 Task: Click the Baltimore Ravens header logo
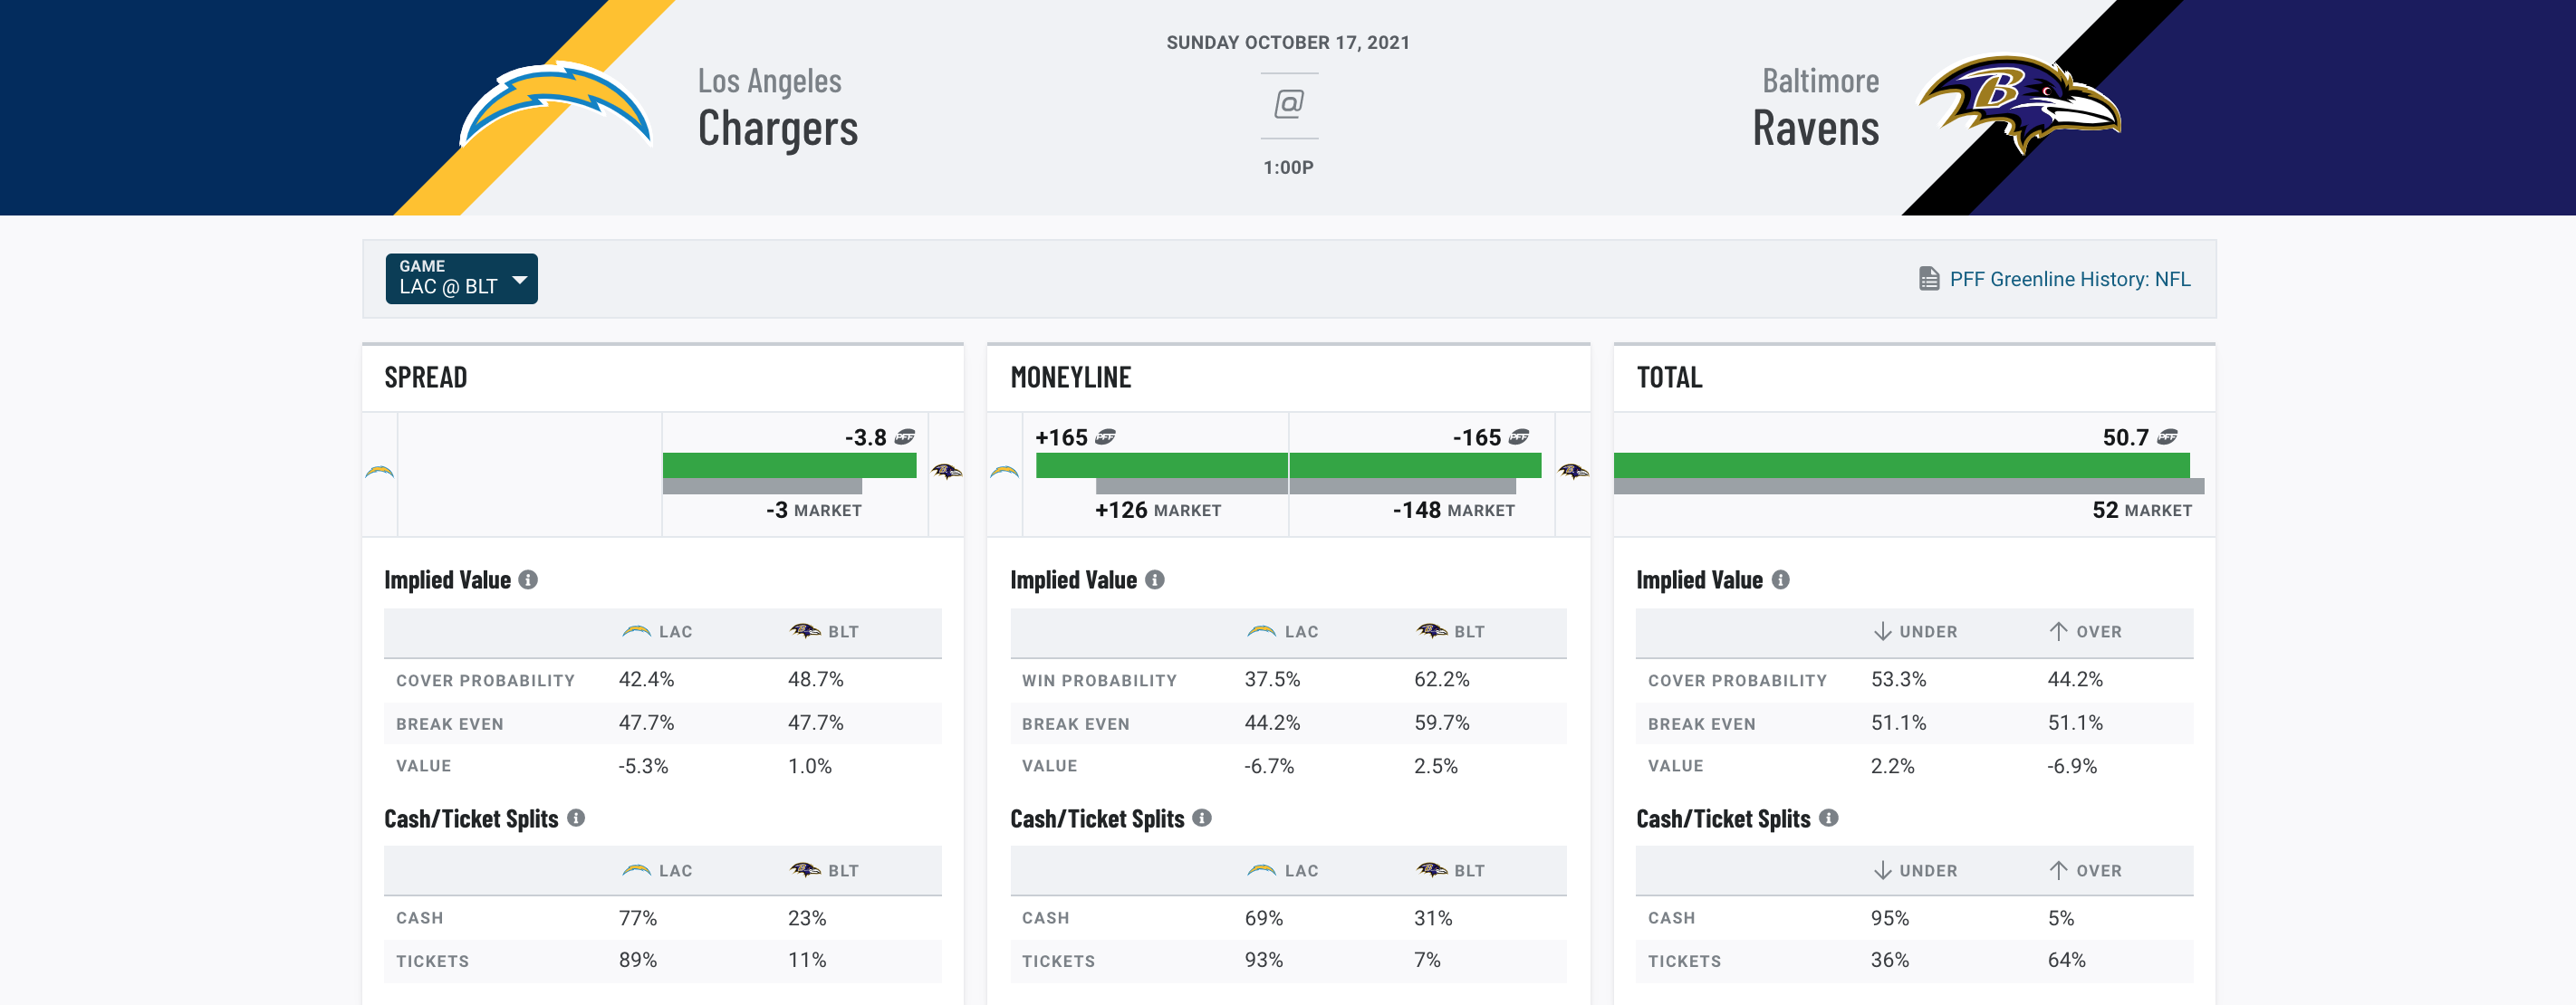click(x=2019, y=103)
